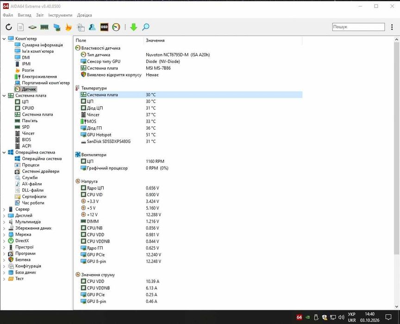Viewport: 400px width, 324px height.
Task: Expand the Мультимедіа tree node
Action: click(4, 222)
